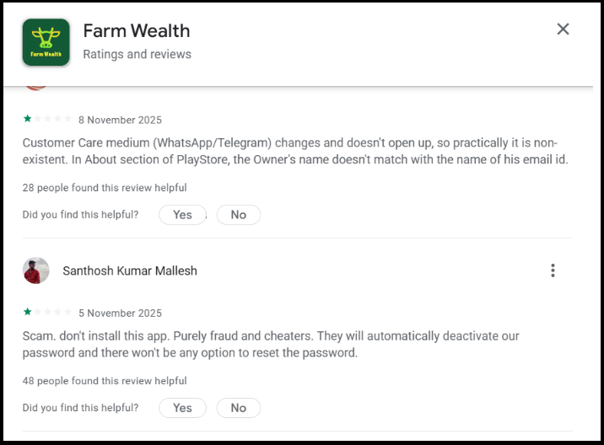The width and height of the screenshot is (604, 445).
Task: Close the Ratings and reviews dialog
Action: click(x=563, y=29)
